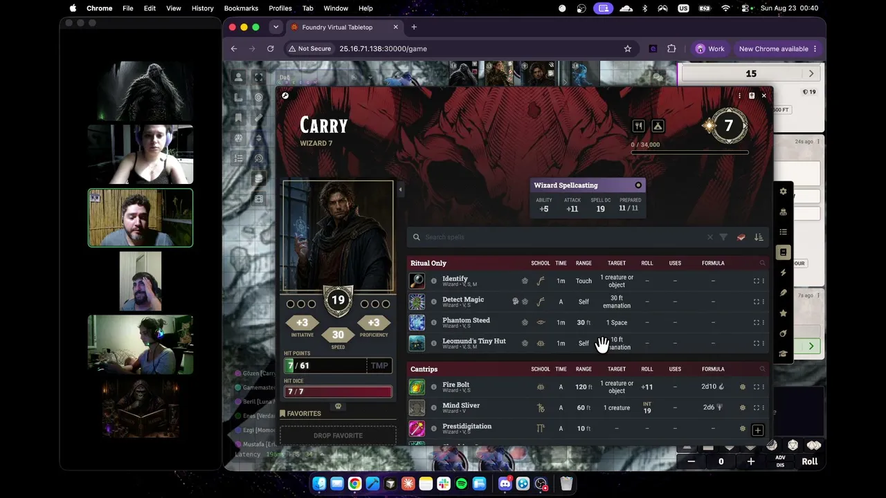Toggle info for the Mind Sliver spell
This screenshot has height=498, width=886.
434,407
